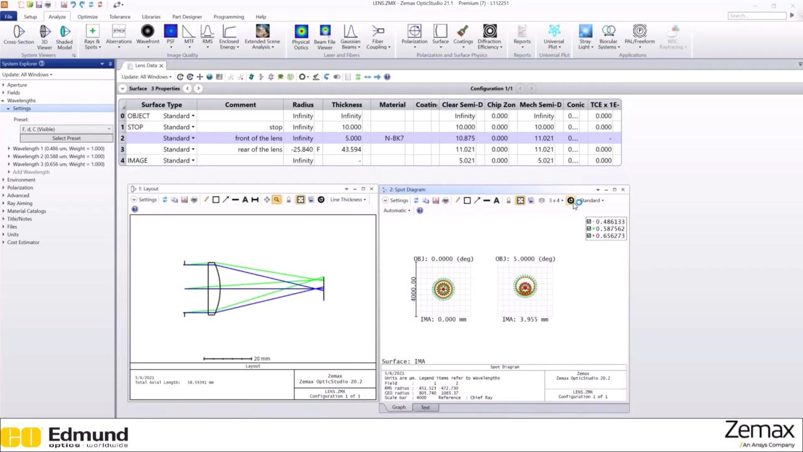Open the Beam File Viewer
Image resolution: width=803 pixels, height=452 pixels.
point(324,36)
